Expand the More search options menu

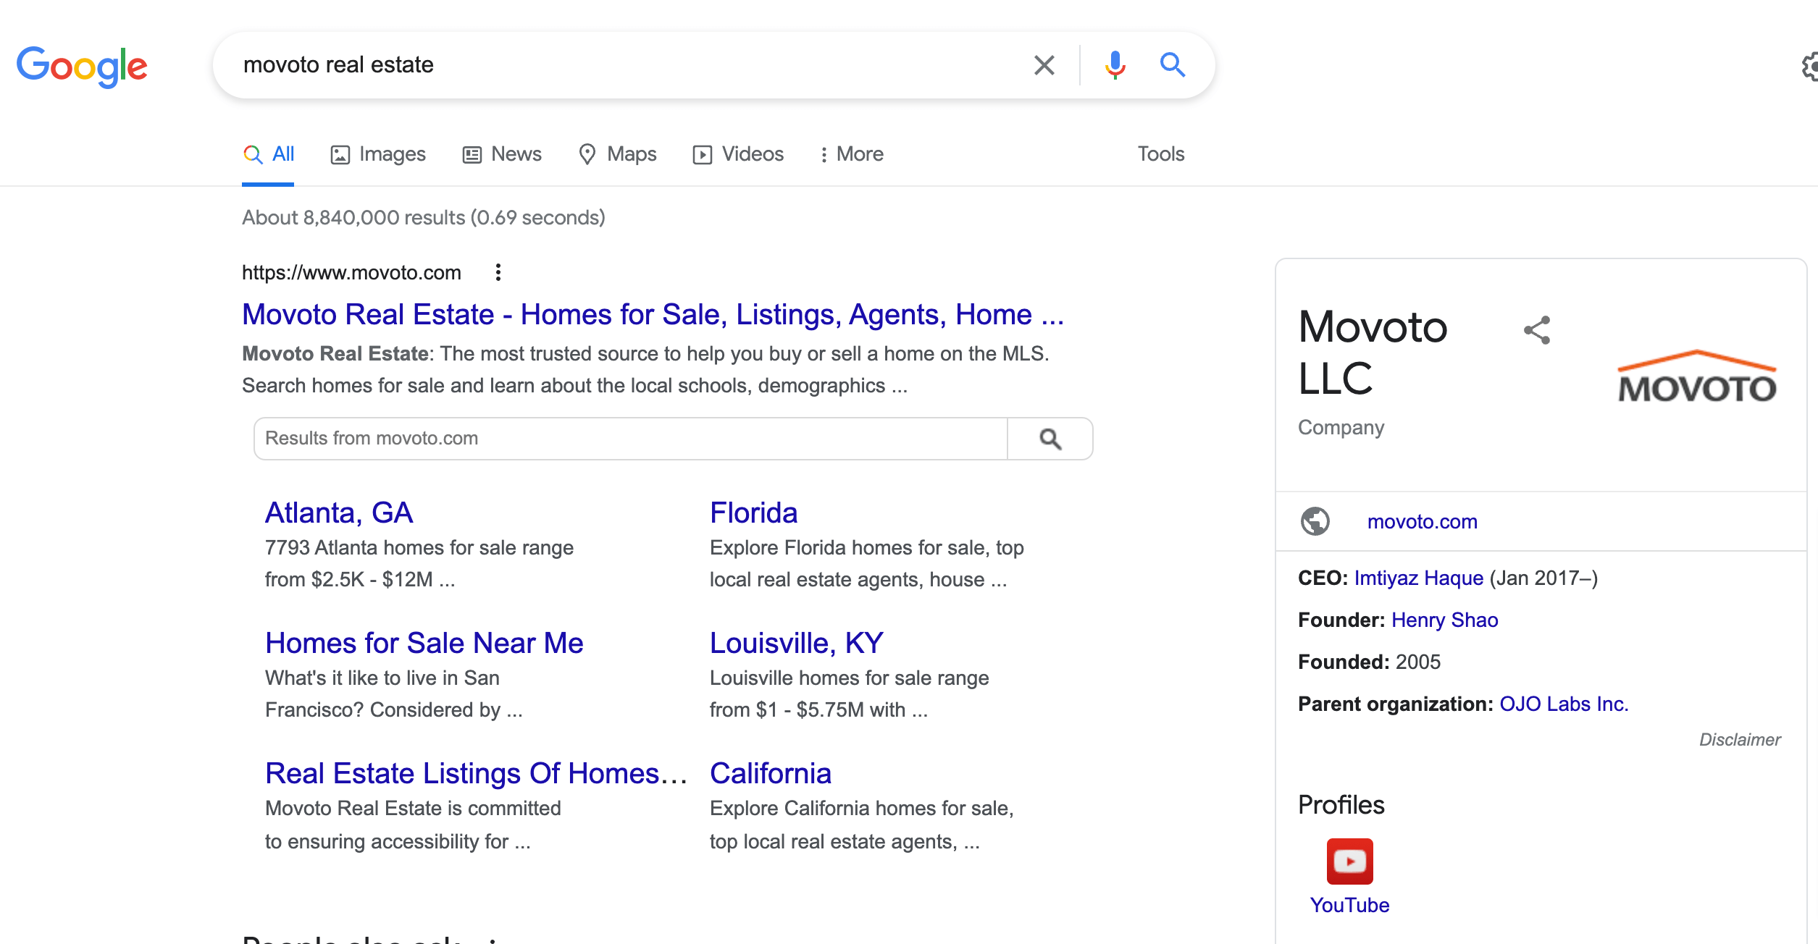[851, 154]
